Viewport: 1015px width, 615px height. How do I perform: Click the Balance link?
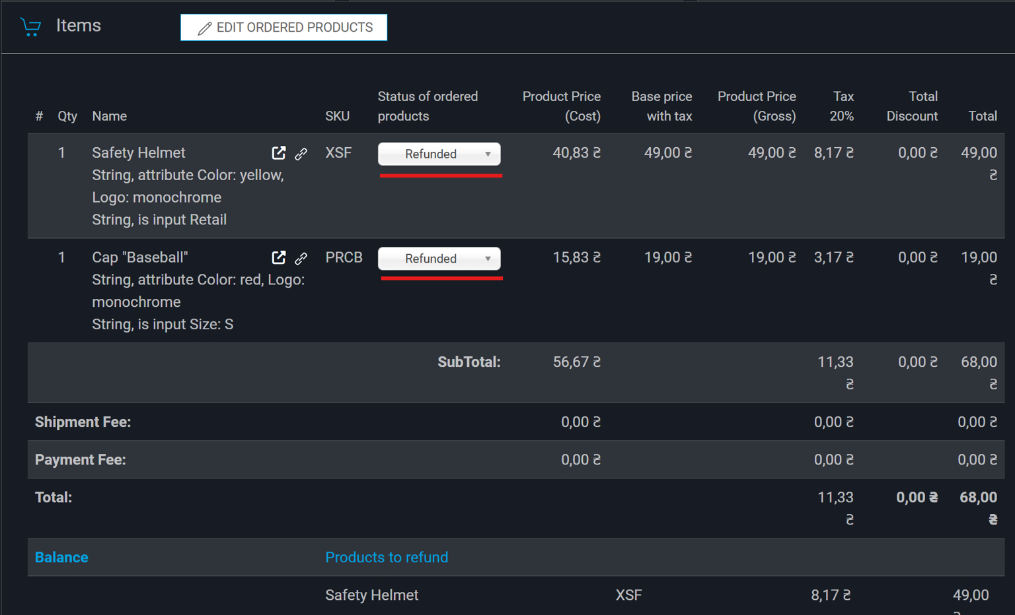click(x=61, y=558)
